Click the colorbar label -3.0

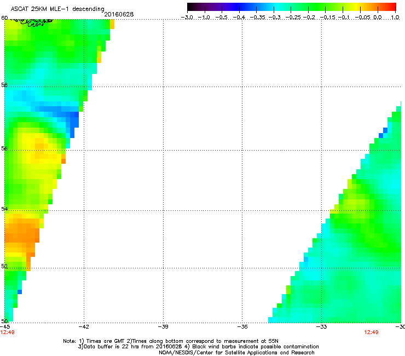(187, 18)
